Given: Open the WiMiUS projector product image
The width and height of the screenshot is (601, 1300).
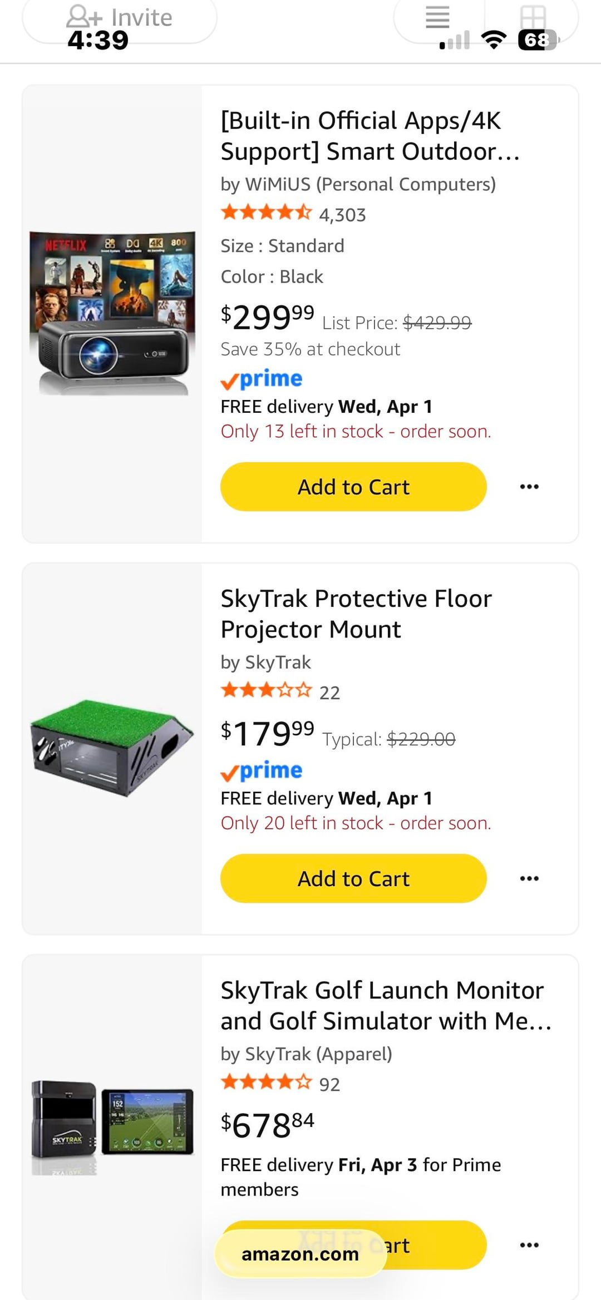Looking at the screenshot, I should coord(112,313).
